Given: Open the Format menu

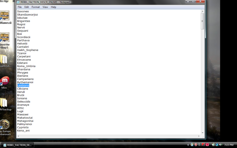Looking at the screenshot, I should pos(36,7).
